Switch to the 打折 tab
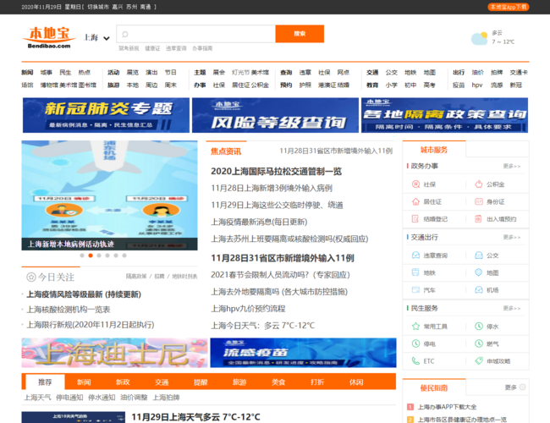Viewport: 550px width, 423px height. 317,382
